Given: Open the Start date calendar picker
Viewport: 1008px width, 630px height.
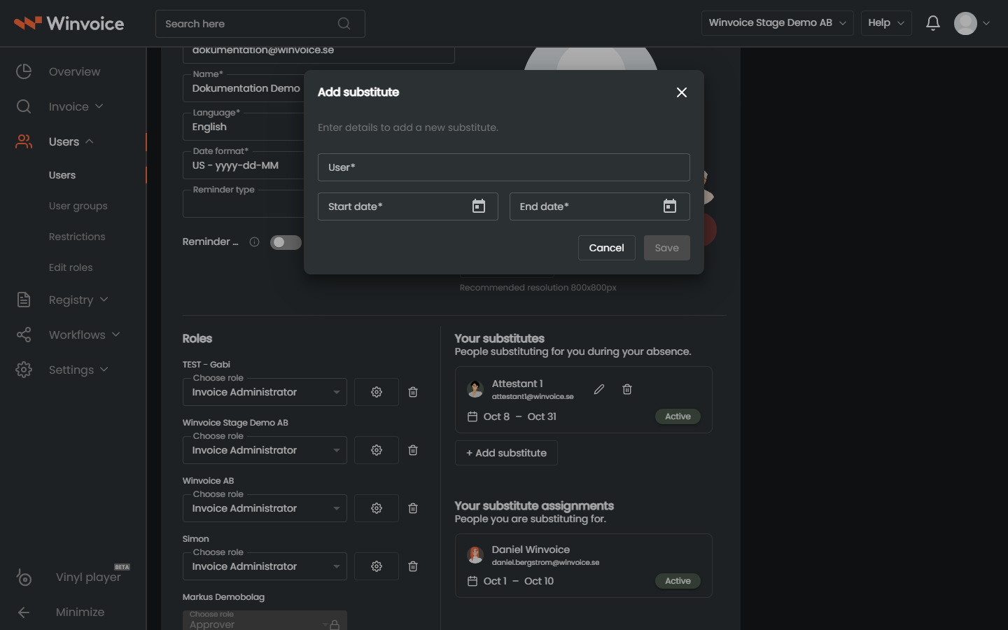Looking at the screenshot, I should coord(479,206).
